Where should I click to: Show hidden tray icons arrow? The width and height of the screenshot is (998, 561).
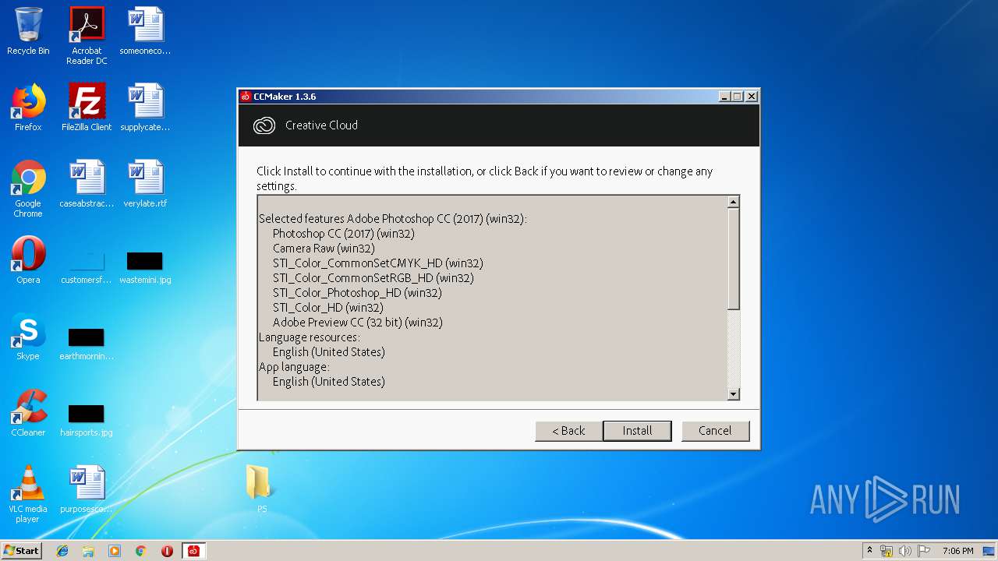pos(869,551)
